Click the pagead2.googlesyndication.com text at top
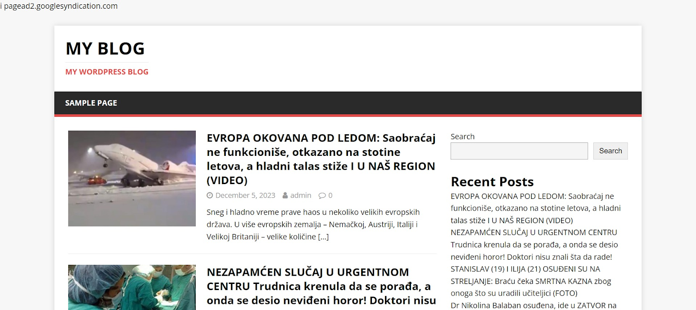This screenshot has width=696, height=310. click(x=61, y=6)
